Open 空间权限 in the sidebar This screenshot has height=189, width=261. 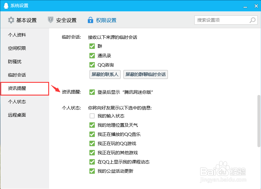(x=25, y=48)
